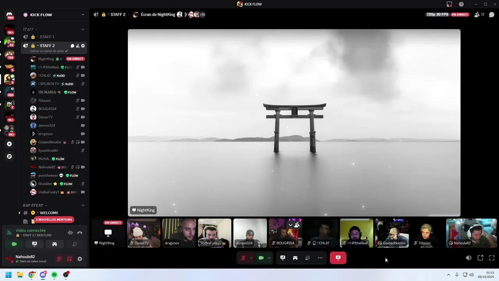The image size is (499, 281).
Task: Share screen button in voice panel
Action: pos(34,244)
